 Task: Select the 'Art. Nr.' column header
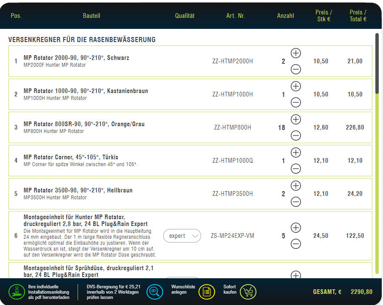[x=235, y=16]
